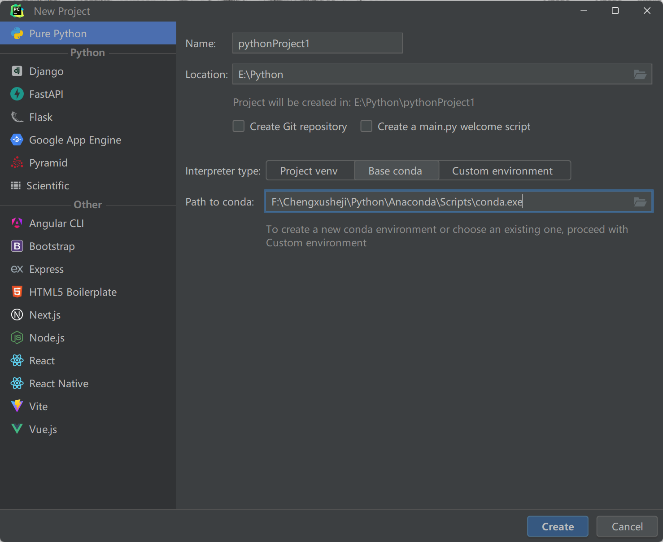Focus the project Name field
The image size is (663, 542).
coord(317,43)
